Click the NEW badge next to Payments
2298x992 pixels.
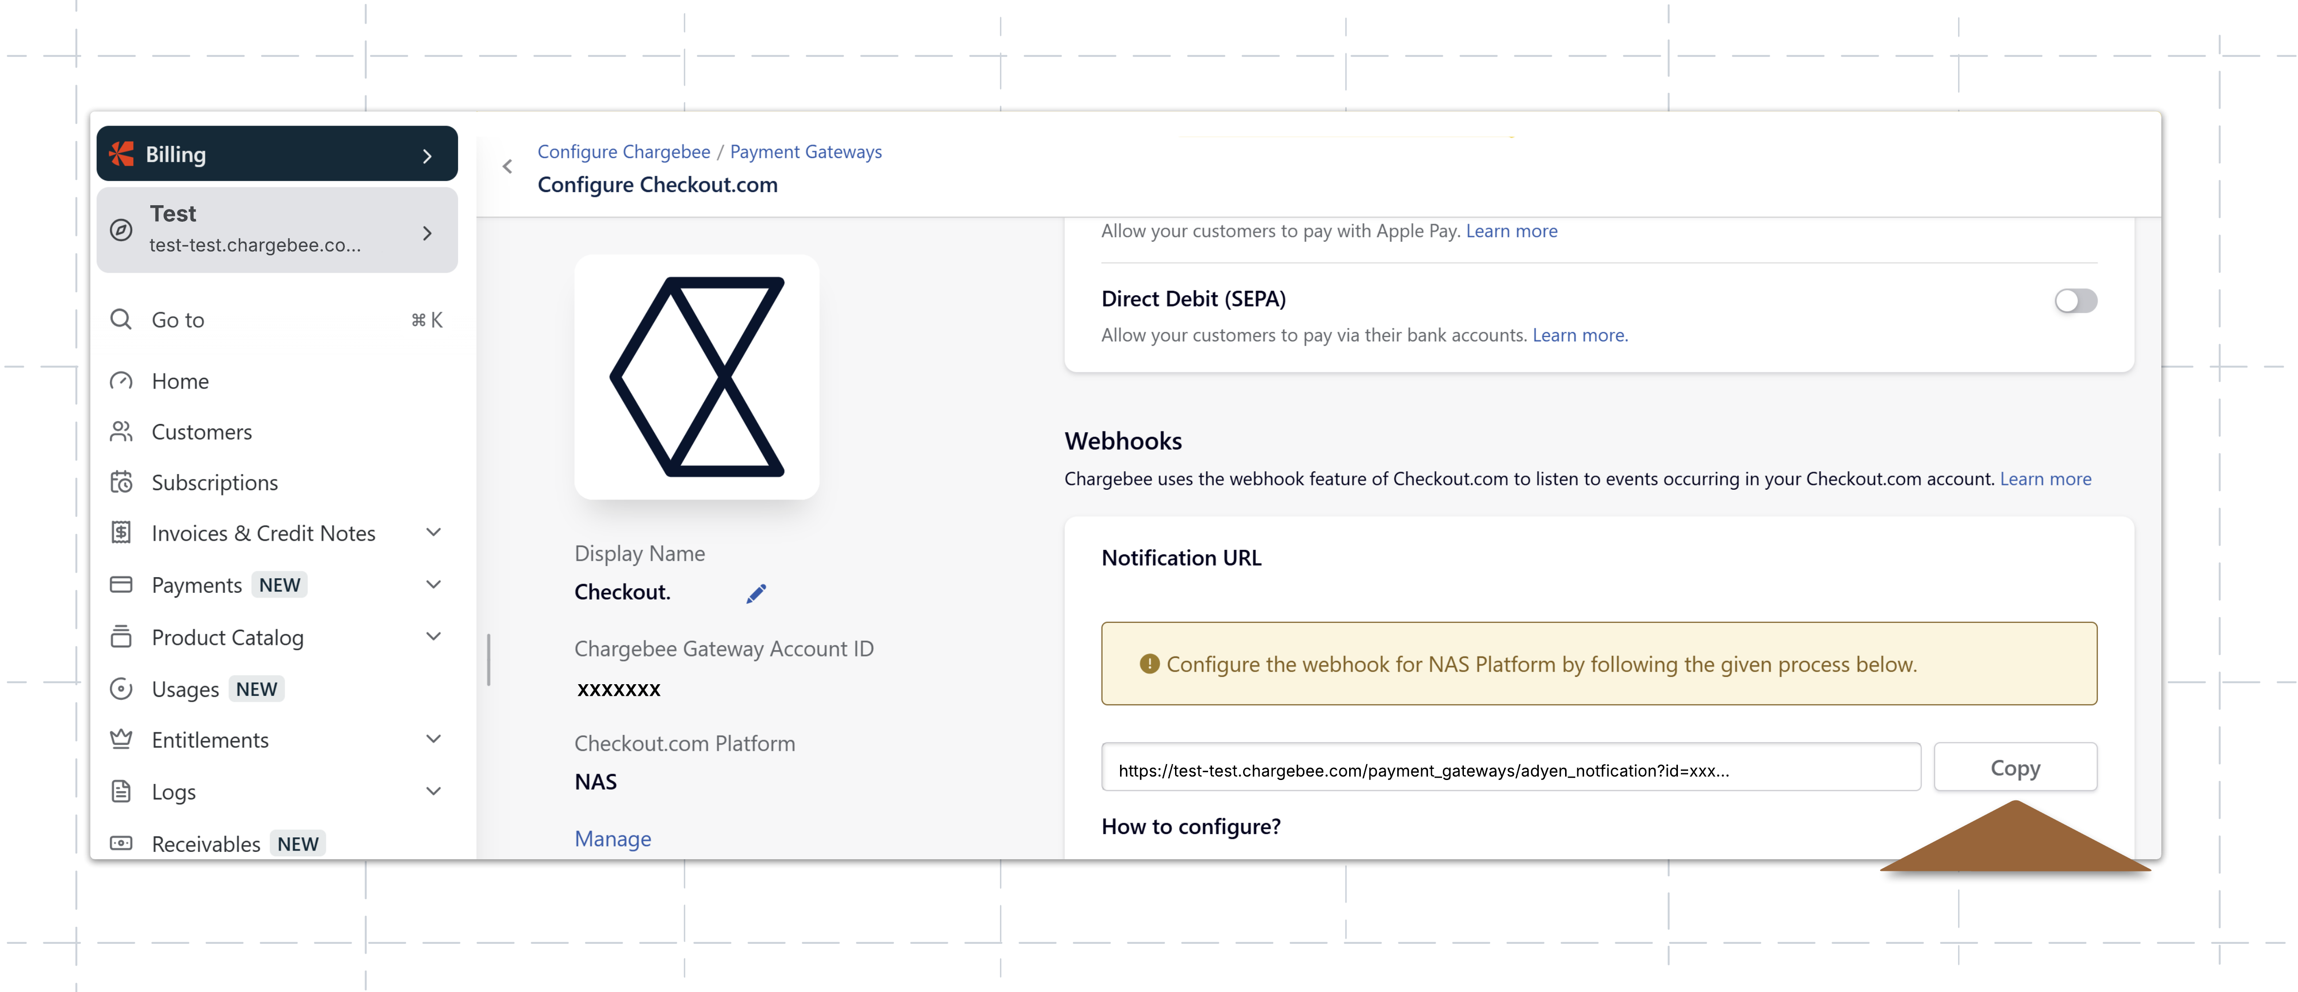(279, 585)
